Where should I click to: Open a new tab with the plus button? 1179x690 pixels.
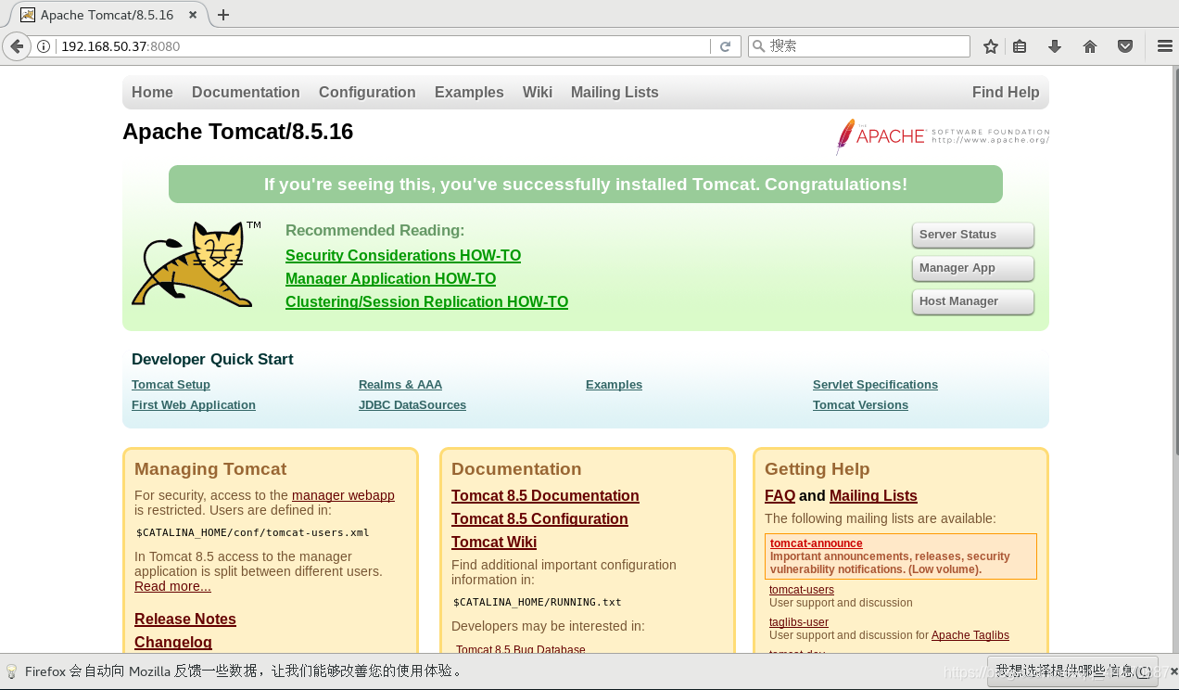click(x=223, y=15)
